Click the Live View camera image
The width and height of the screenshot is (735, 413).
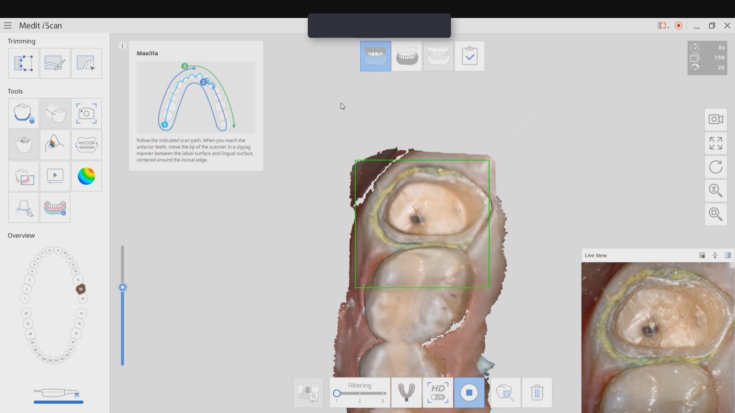[658, 338]
